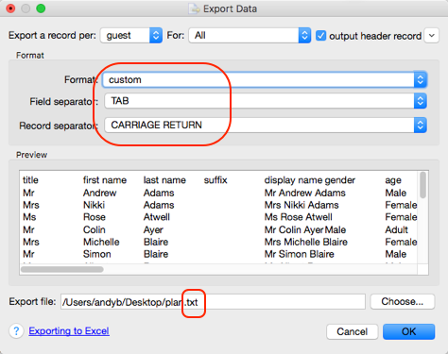Click first name 'Colin' in preview
This screenshot has width=448, height=354.
[95, 229]
